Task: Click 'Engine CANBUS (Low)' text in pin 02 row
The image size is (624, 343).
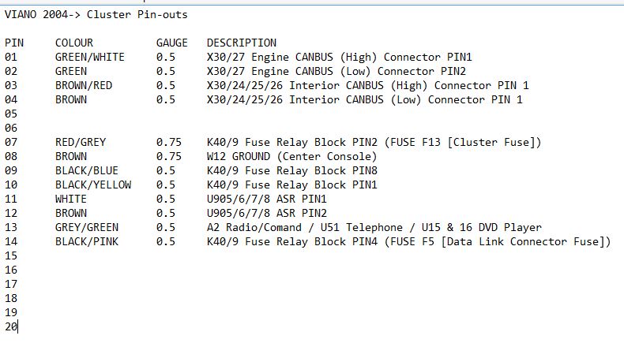Action: pos(305,71)
